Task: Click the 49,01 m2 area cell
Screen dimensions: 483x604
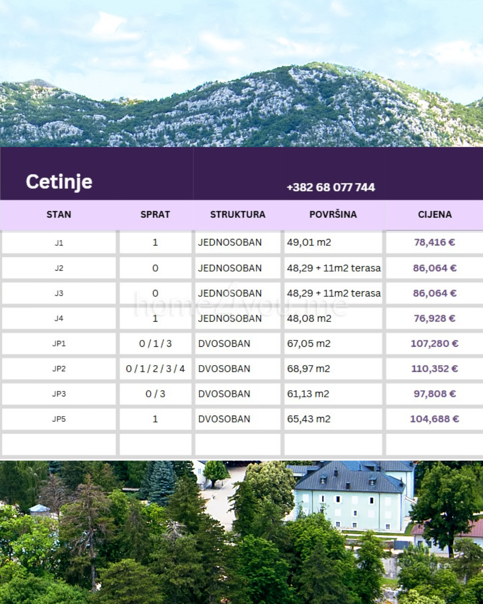Action: coord(309,242)
